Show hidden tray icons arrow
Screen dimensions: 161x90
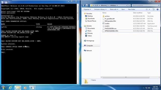[x=144, y=88]
